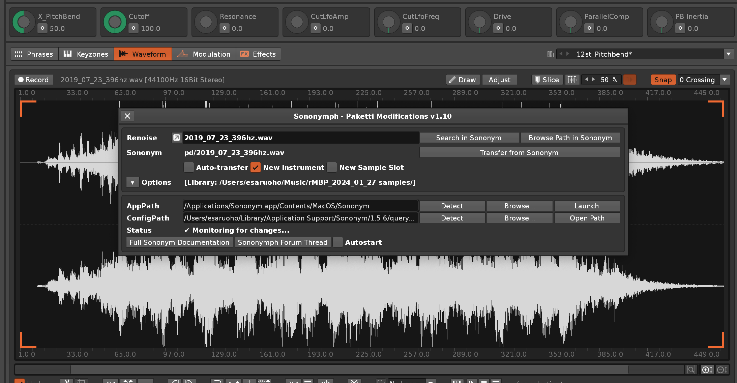Click the horizontal waveform scrollbar
Screen dimensions: 737x383
350,370
